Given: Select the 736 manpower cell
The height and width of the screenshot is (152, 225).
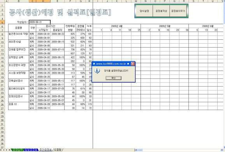Looking at the screenshot, I should pos(70,49).
